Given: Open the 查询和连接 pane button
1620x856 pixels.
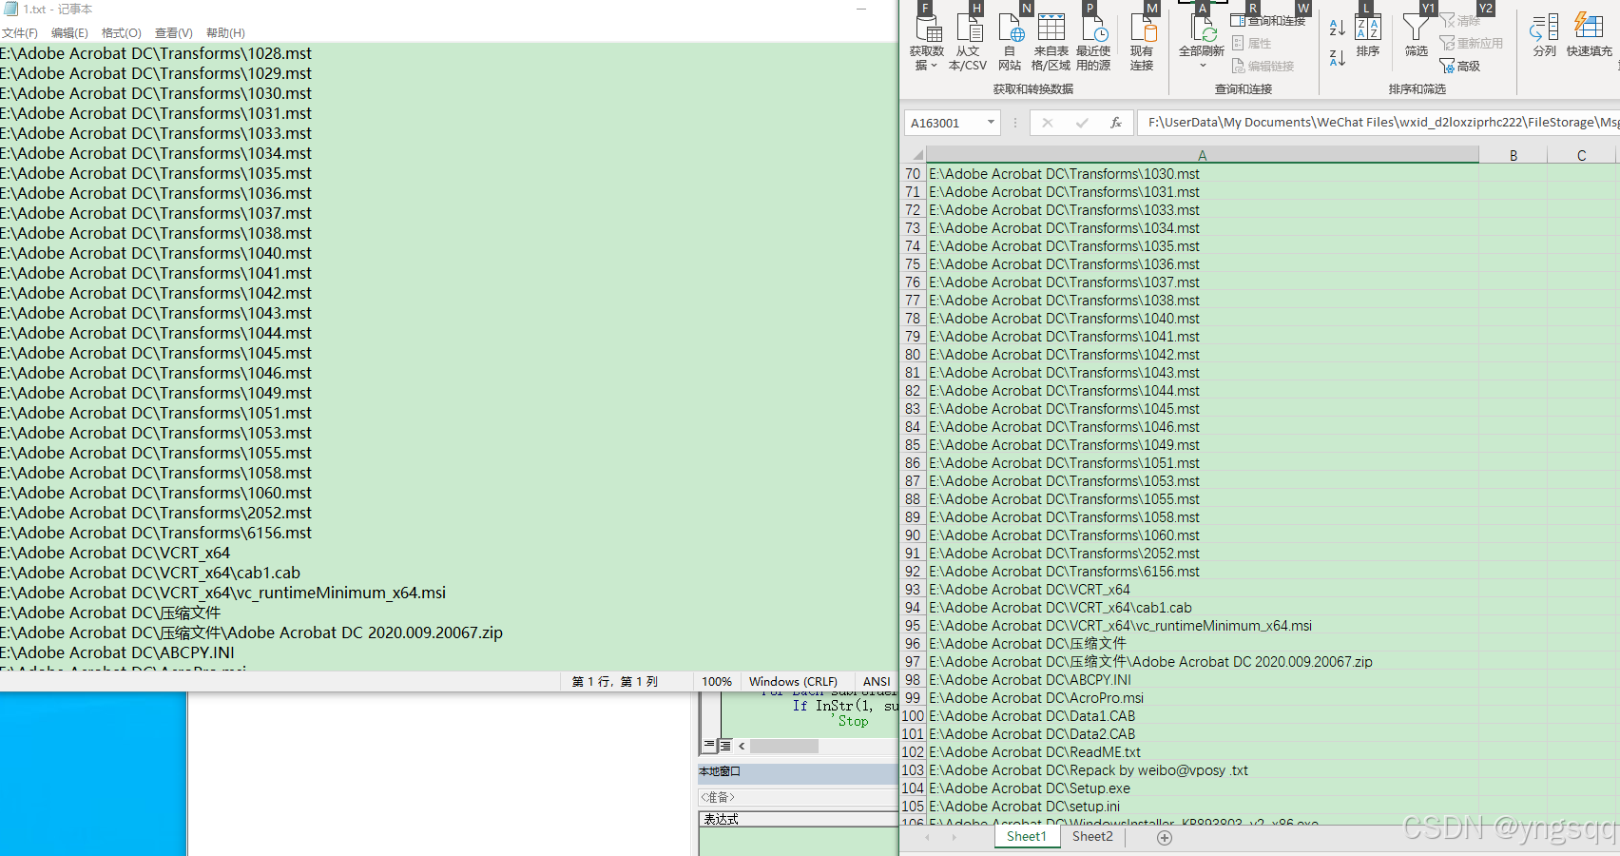Looking at the screenshot, I should [1269, 20].
